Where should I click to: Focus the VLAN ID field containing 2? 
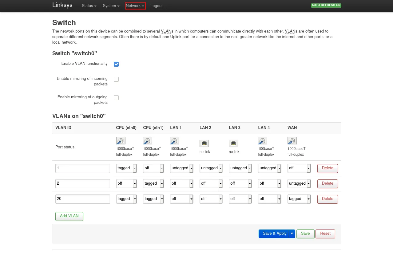tap(83, 184)
